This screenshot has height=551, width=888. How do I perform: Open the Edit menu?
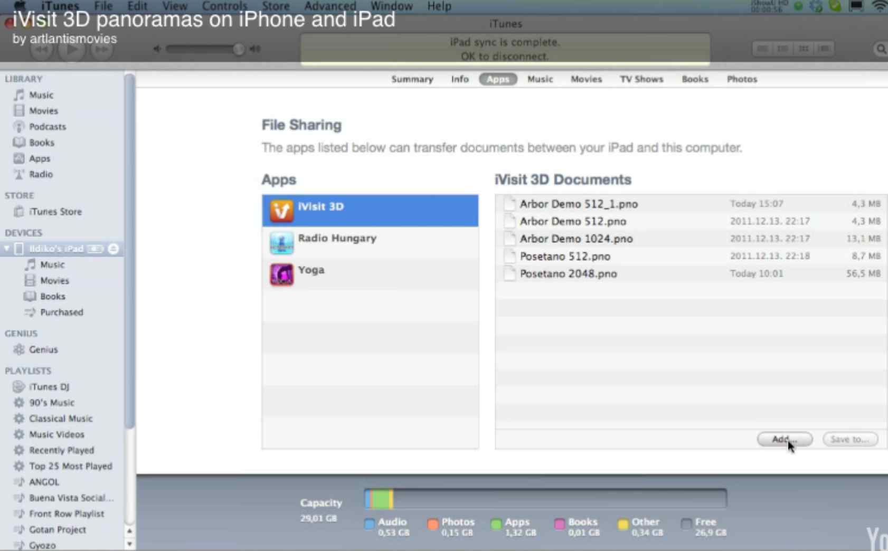point(137,6)
